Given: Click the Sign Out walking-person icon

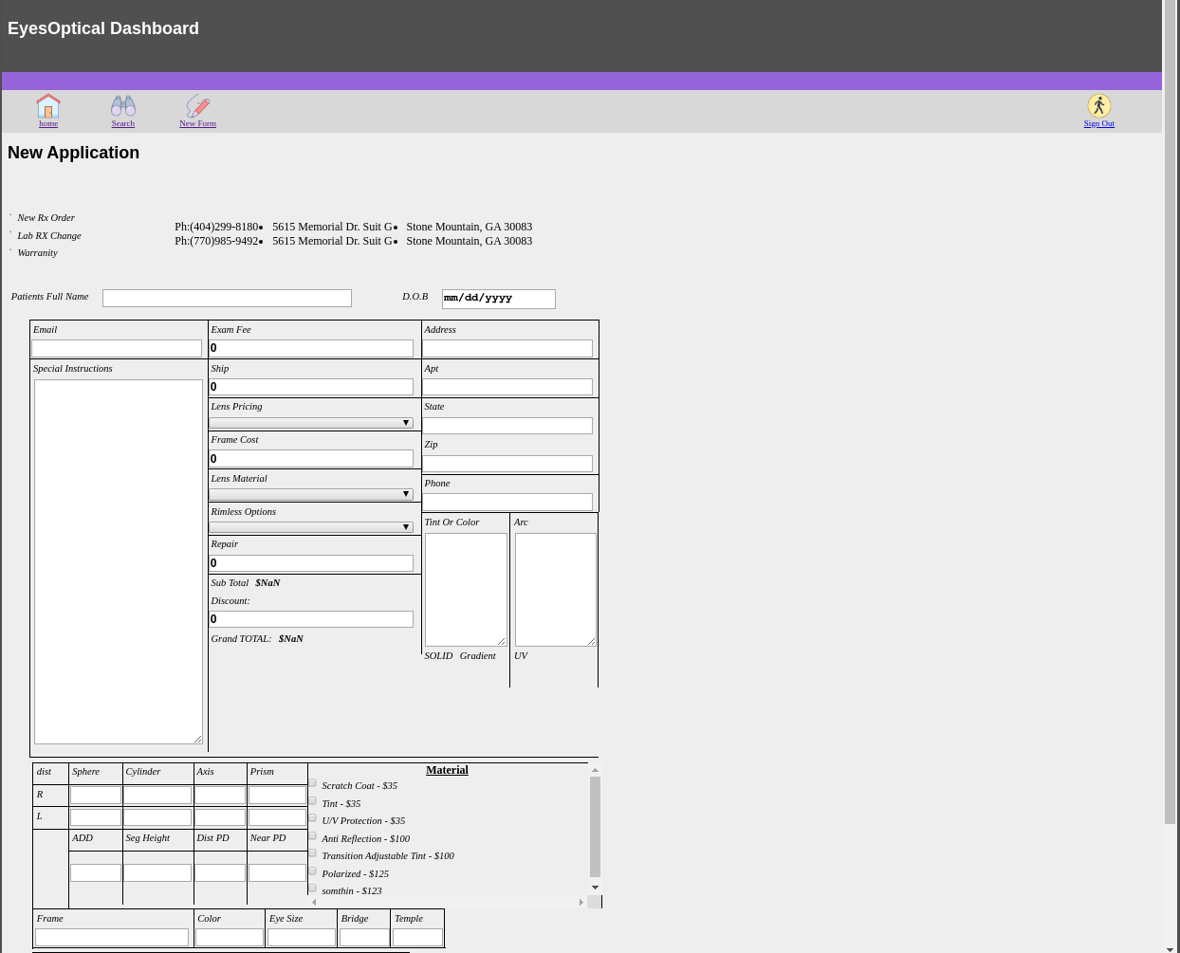Looking at the screenshot, I should pyautogui.click(x=1098, y=105).
